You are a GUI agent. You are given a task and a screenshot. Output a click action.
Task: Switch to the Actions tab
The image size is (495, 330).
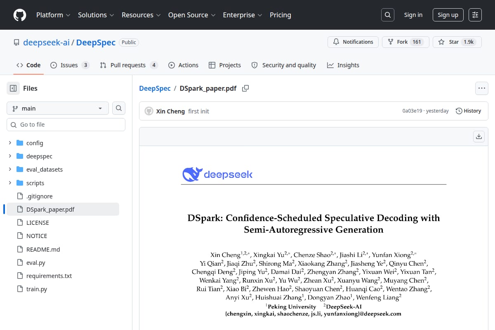point(183,65)
